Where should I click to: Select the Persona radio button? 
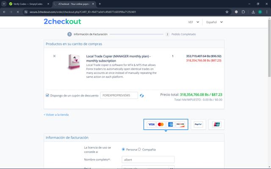tap(123, 149)
